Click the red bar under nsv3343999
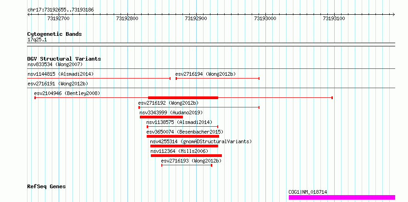Image resolution: width=408 pixels, height=202 pixels. [x=161, y=117]
